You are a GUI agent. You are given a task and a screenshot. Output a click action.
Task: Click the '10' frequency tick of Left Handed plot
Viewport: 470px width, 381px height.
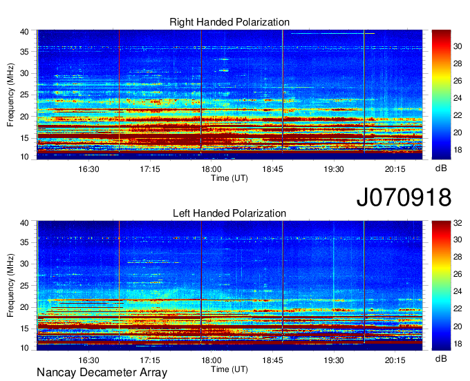coord(24,348)
